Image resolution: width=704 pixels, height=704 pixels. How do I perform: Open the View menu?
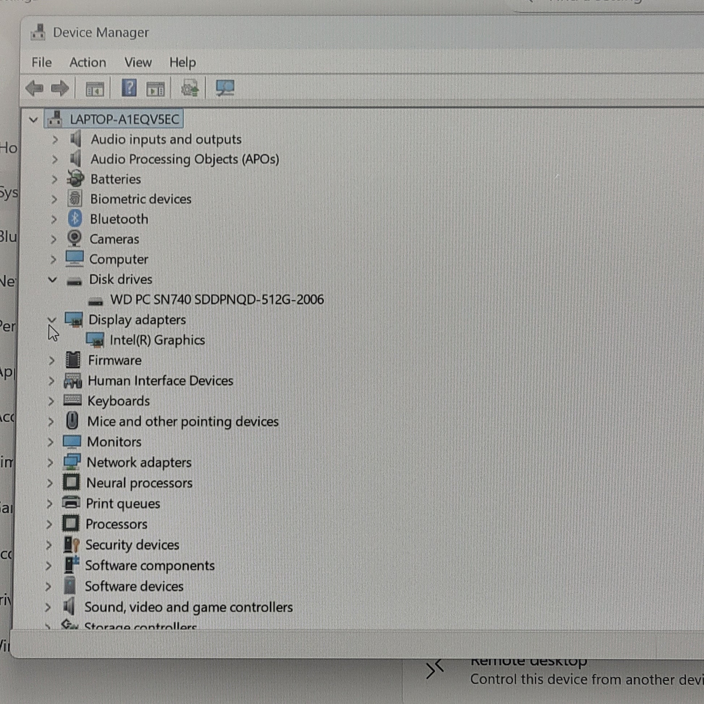(x=138, y=62)
